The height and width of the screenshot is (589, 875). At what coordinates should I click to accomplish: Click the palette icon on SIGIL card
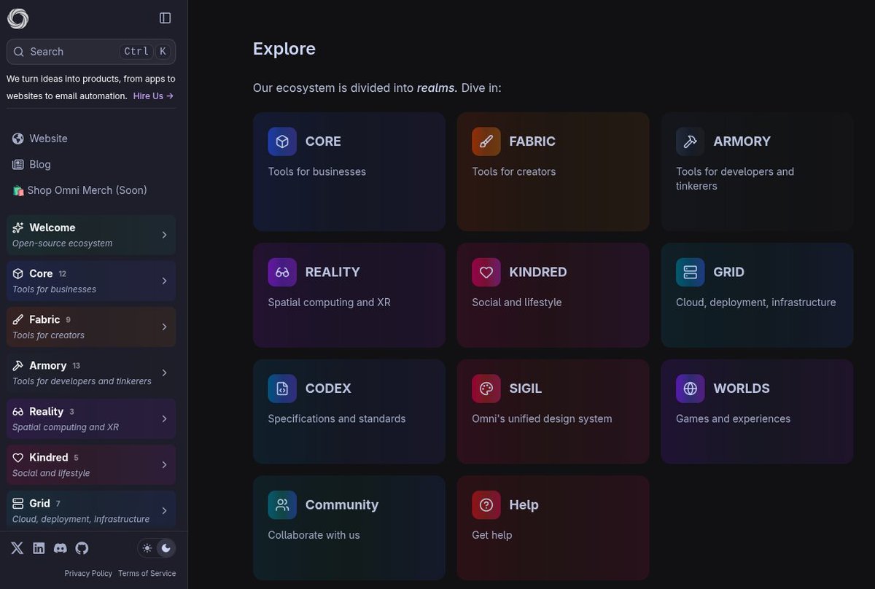[x=486, y=389]
